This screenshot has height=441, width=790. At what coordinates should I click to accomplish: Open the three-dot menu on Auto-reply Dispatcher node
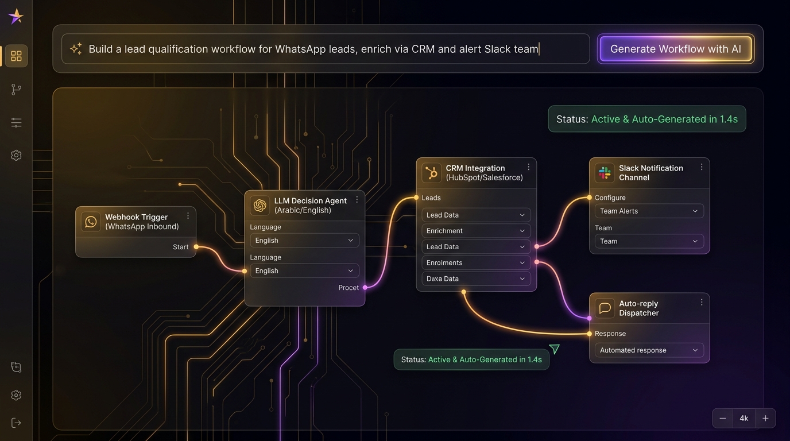point(702,303)
